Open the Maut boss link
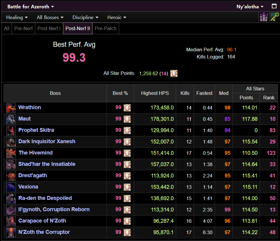The height and width of the screenshot is (241, 280). pyautogui.click(x=24, y=119)
